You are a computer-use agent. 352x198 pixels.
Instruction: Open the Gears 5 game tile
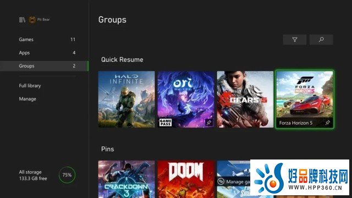pyautogui.click(x=245, y=100)
